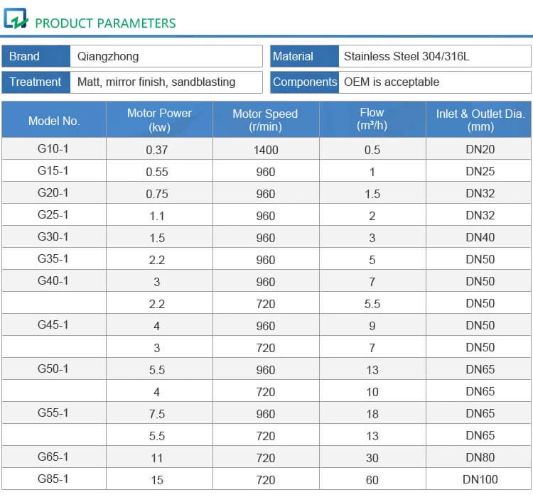Click the Flow (m³/h) column header
The image size is (533, 497).
(x=372, y=120)
